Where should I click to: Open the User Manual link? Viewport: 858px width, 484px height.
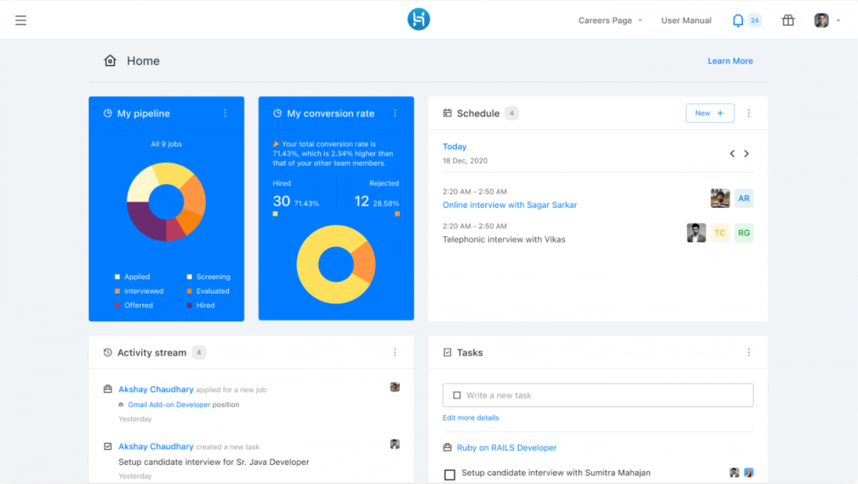pos(686,20)
